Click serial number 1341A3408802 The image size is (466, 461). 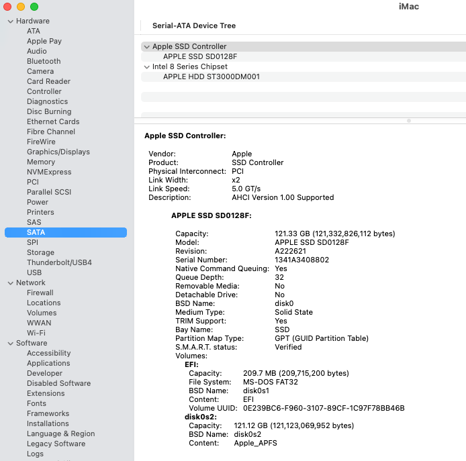pyautogui.click(x=301, y=260)
